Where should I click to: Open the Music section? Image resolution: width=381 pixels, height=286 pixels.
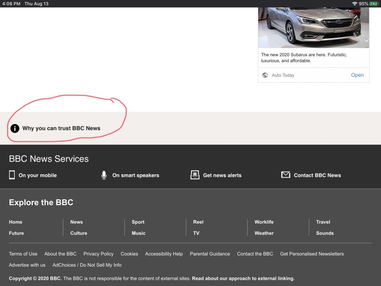tap(139, 233)
